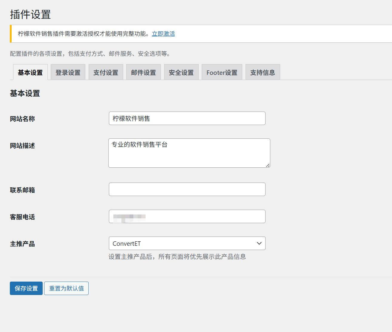Open the 支付设置 tab
392x332 pixels.
pyautogui.click(x=106, y=72)
